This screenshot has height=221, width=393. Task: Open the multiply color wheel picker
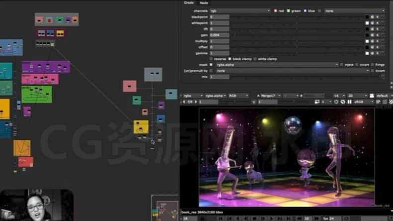(372, 41)
